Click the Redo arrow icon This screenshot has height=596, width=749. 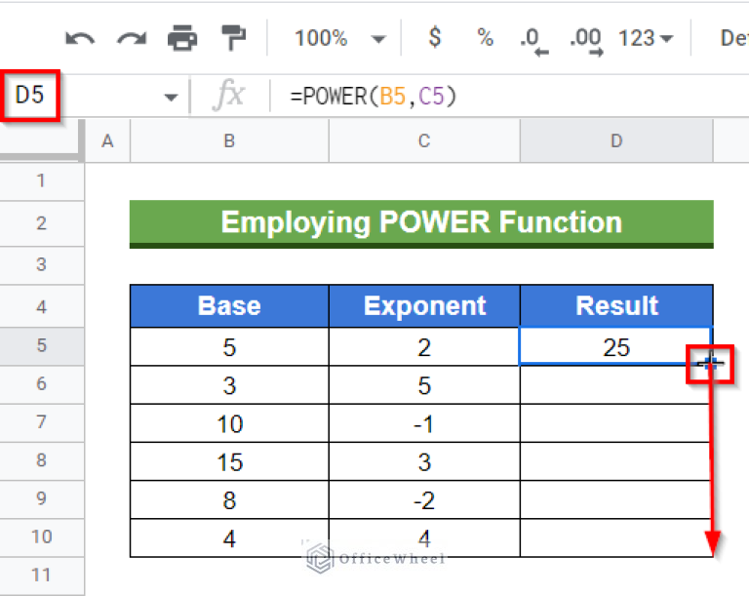pos(132,38)
